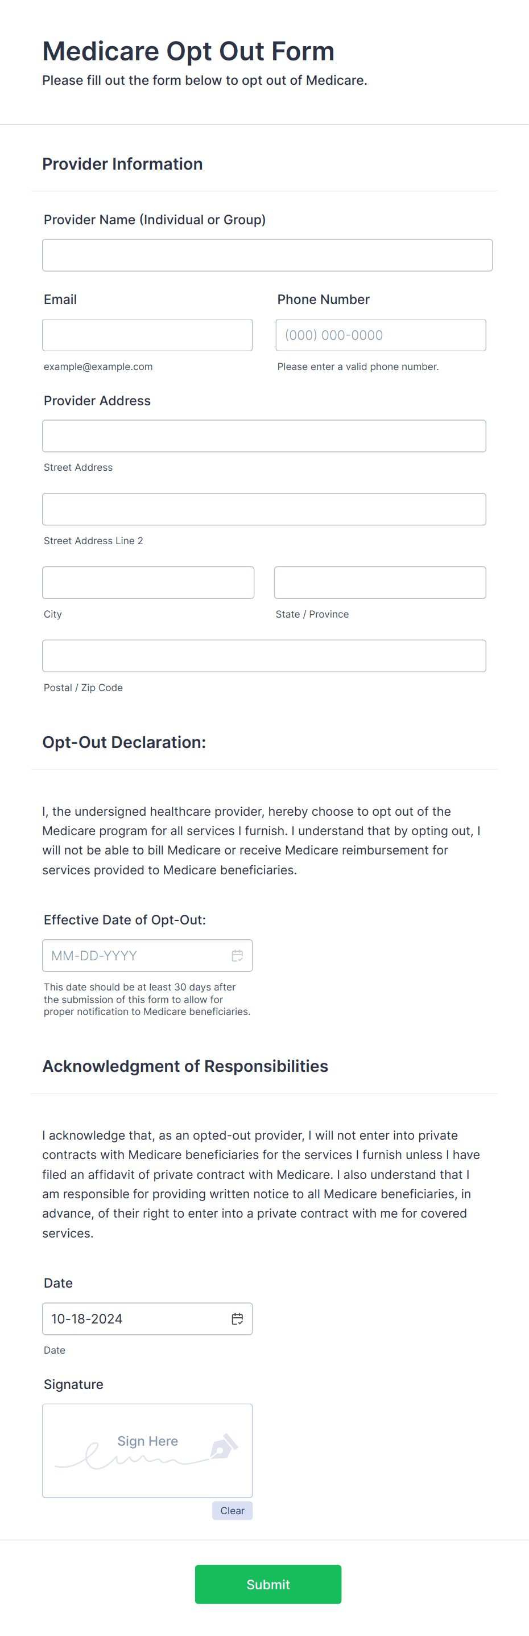Click the Acknowledgment of Responsibilities heading
Screen dimensions: 529x1636
[185, 1066]
